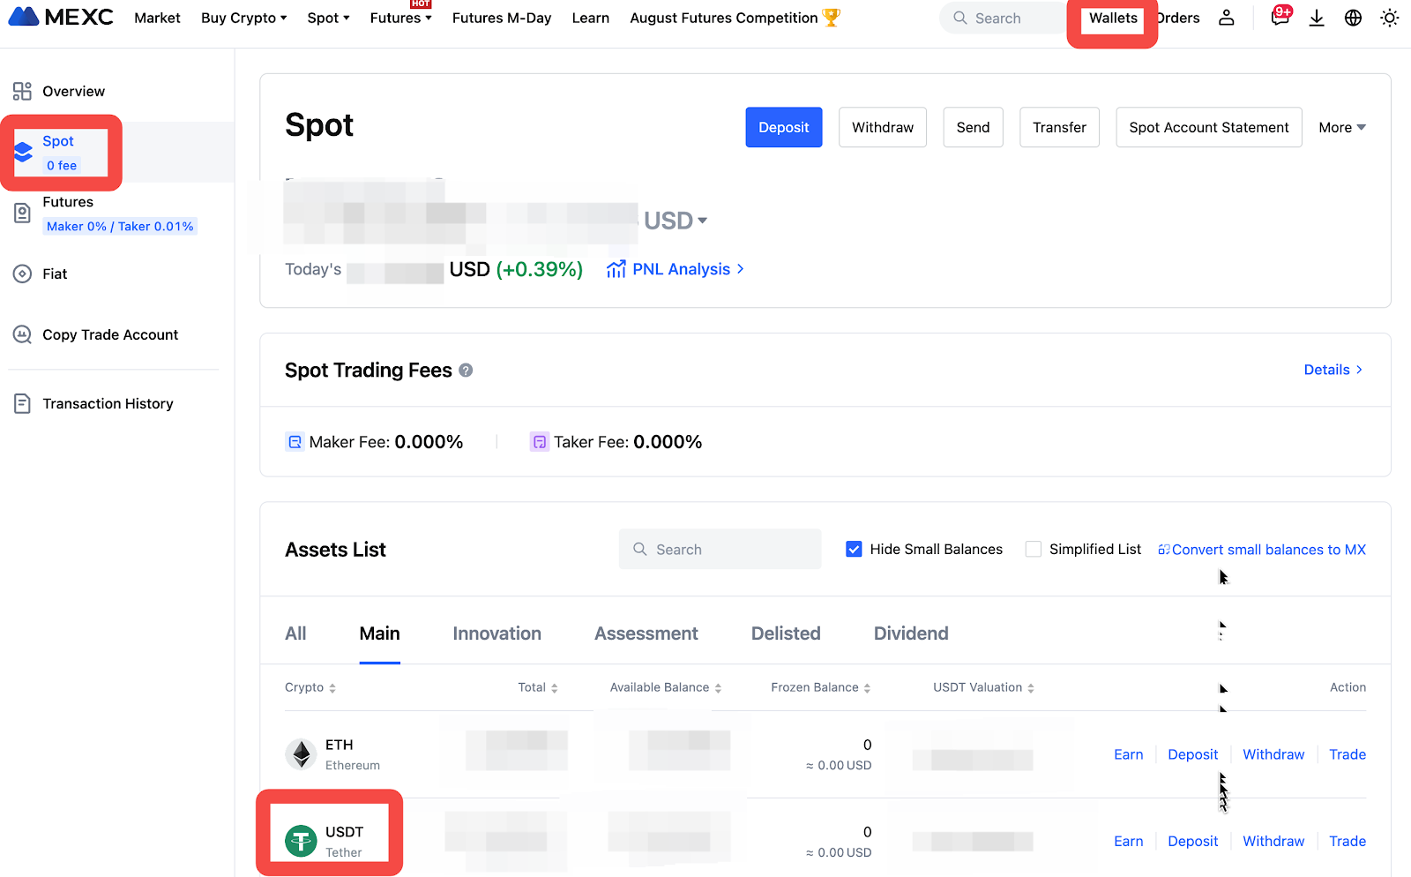Click the Copy Trade Account icon
The width and height of the screenshot is (1411, 877).
22,334
